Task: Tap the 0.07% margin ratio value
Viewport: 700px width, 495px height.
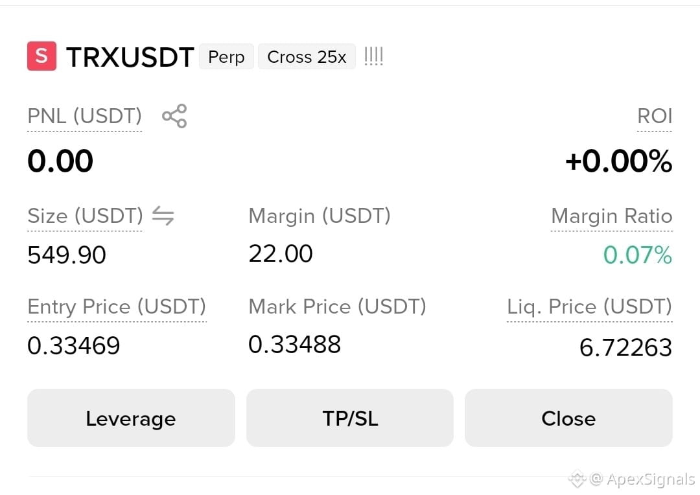Action: [x=638, y=255]
